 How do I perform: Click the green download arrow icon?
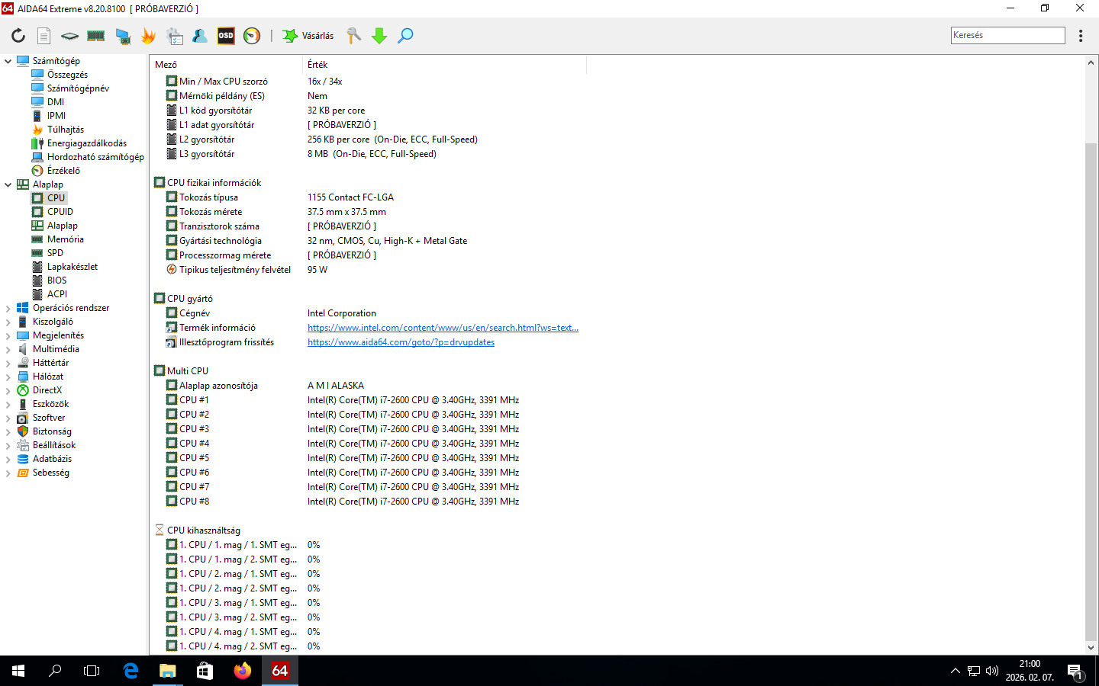(379, 36)
